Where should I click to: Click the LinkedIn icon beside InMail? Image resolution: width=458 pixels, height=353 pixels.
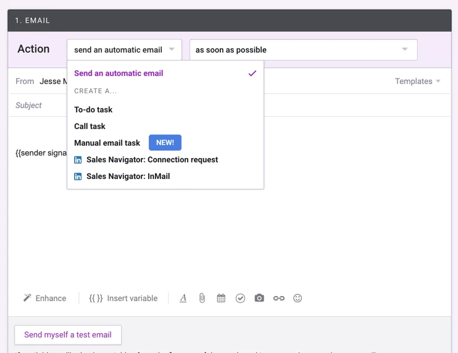[78, 176]
